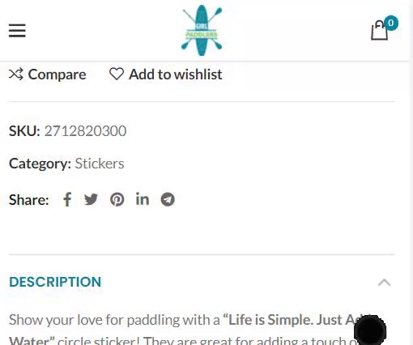
Task: Share on Twitter
Action: pyautogui.click(x=91, y=200)
